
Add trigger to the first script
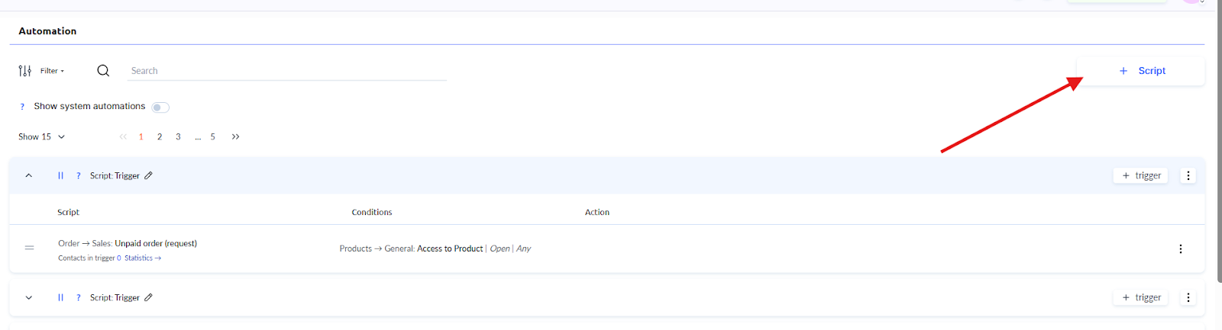(x=1141, y=176)
